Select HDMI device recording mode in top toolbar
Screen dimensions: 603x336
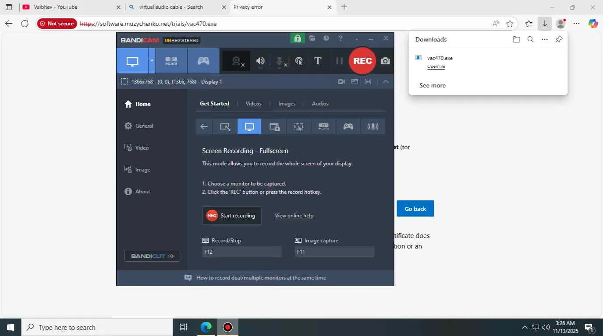click(171, 61)
